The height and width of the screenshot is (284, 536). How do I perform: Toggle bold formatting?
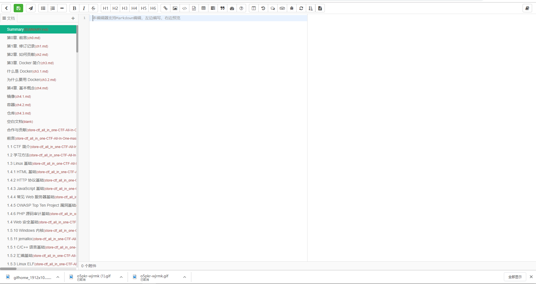point(74,8)
